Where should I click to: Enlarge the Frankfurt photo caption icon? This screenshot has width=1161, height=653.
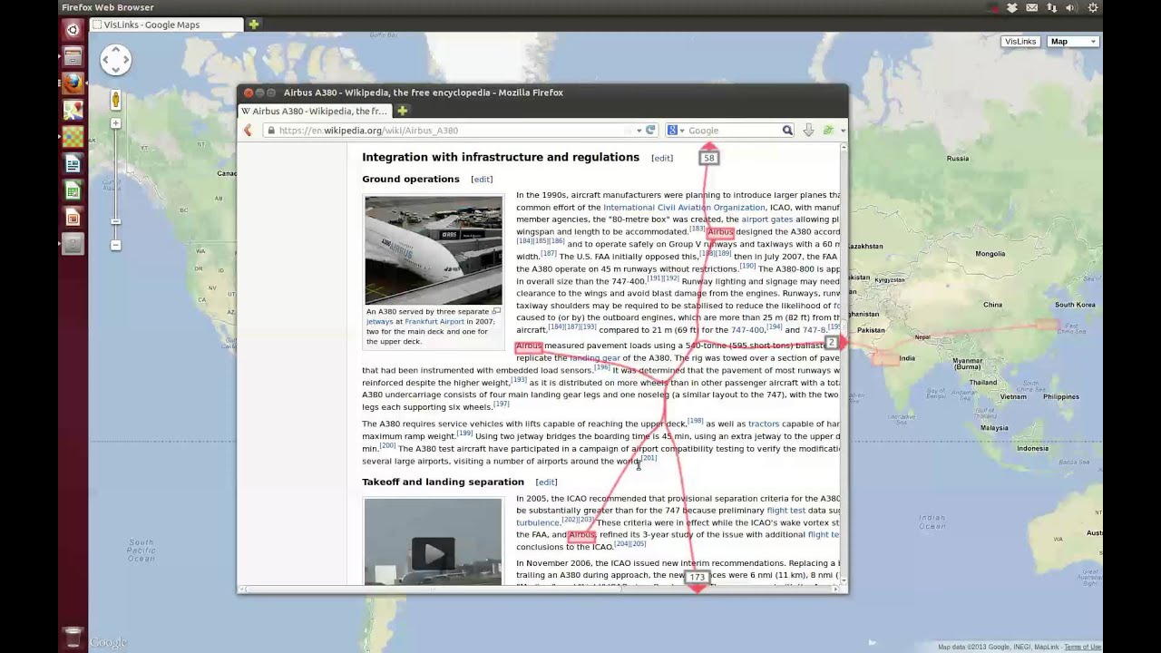tap(496, 311)
